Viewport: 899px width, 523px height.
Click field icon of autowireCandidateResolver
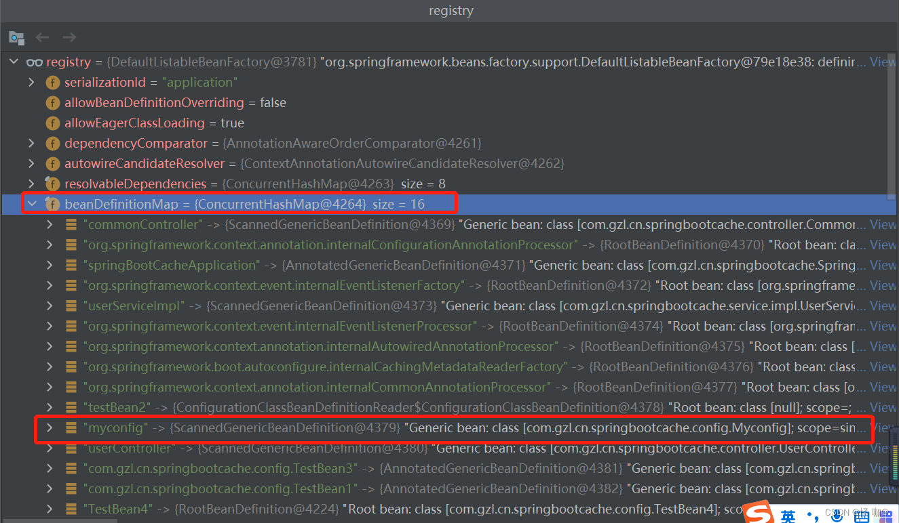click(x=52, y=164)
